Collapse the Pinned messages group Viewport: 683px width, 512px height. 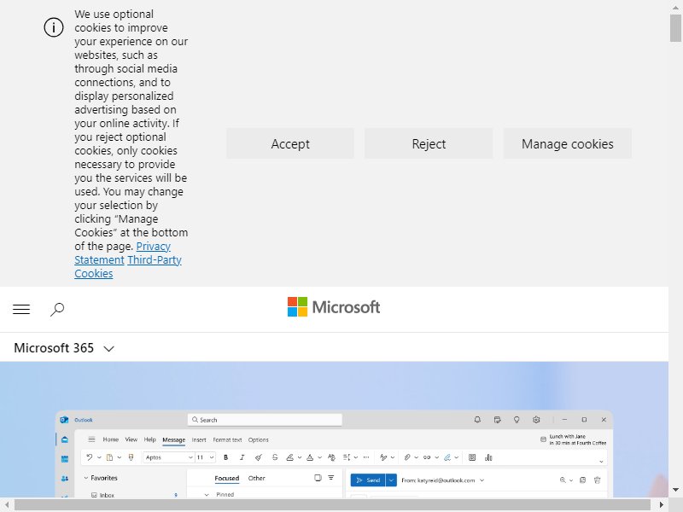point(207,495)
